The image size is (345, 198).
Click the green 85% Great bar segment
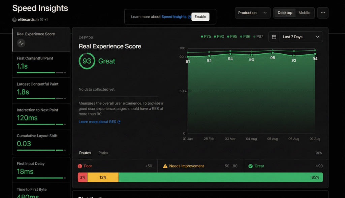[220, 177]
